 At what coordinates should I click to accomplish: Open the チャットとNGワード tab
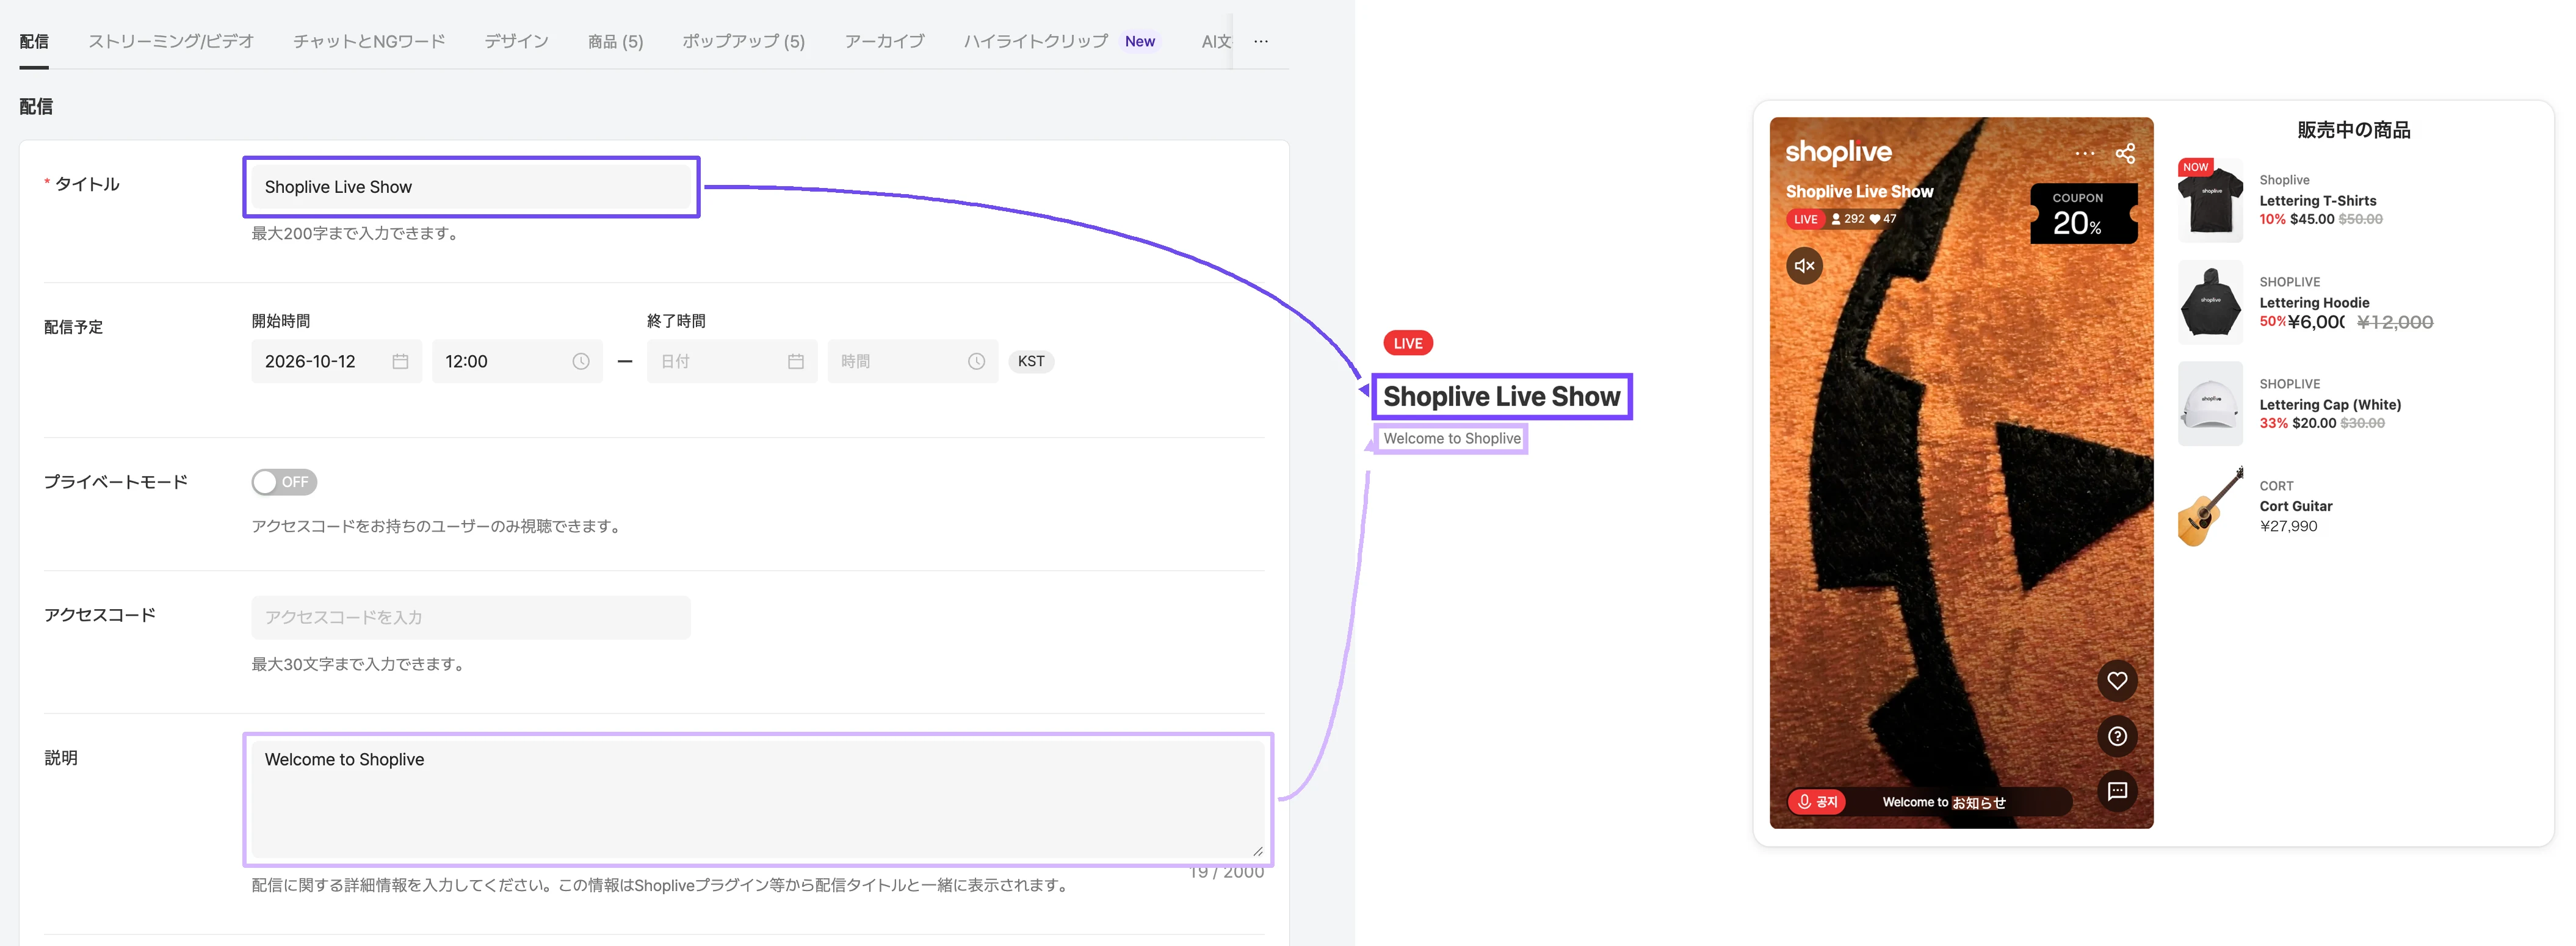369,41
